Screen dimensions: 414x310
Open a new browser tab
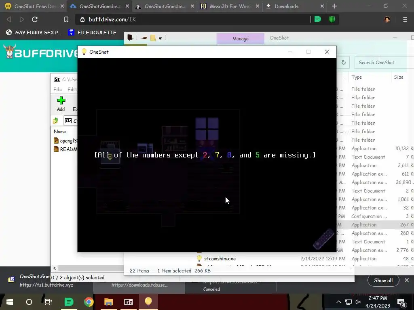pyautogui.click(x=334, y=6)
